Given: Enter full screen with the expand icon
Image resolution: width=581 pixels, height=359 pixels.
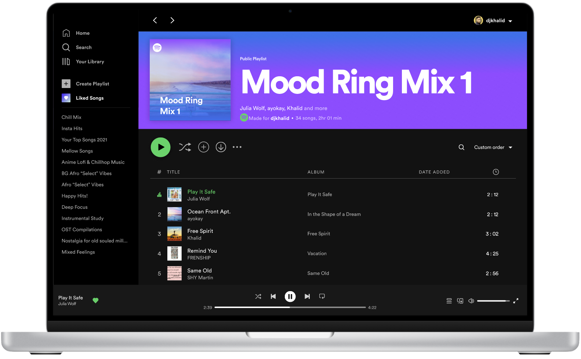Looking at the screenshot, I should (x=516, y=301).
